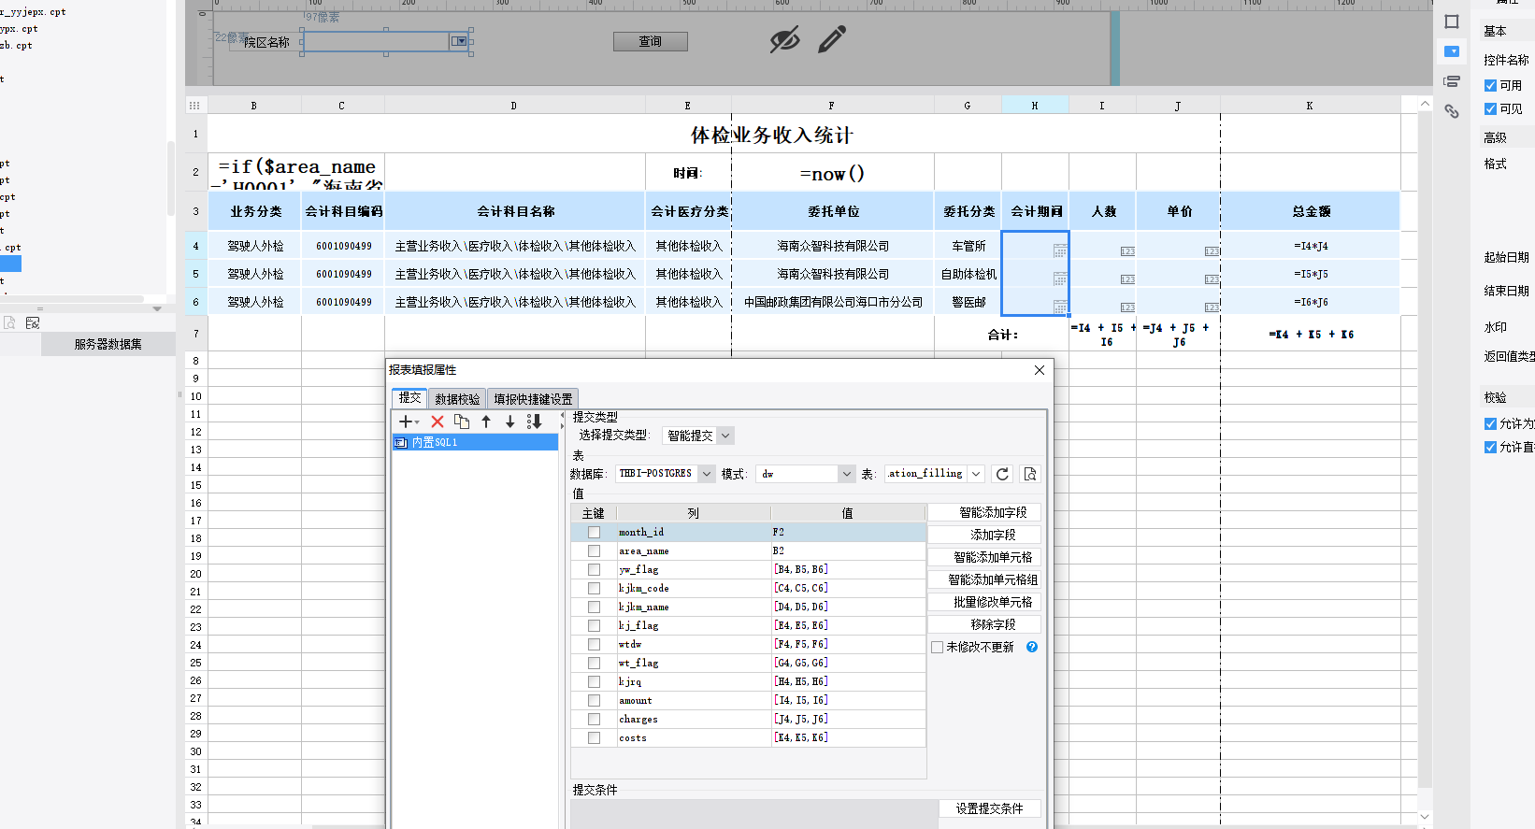The width and height of the screenshot is (1535, 829).
Task: Open condition attributes panel in right sidebar
Action: [1452, 81]
